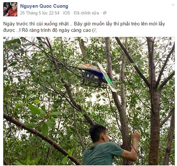The image size is (177, 166).
Task: Visit Nguyen Quoc Cuong's profile name link
Action: coord(44,6)
